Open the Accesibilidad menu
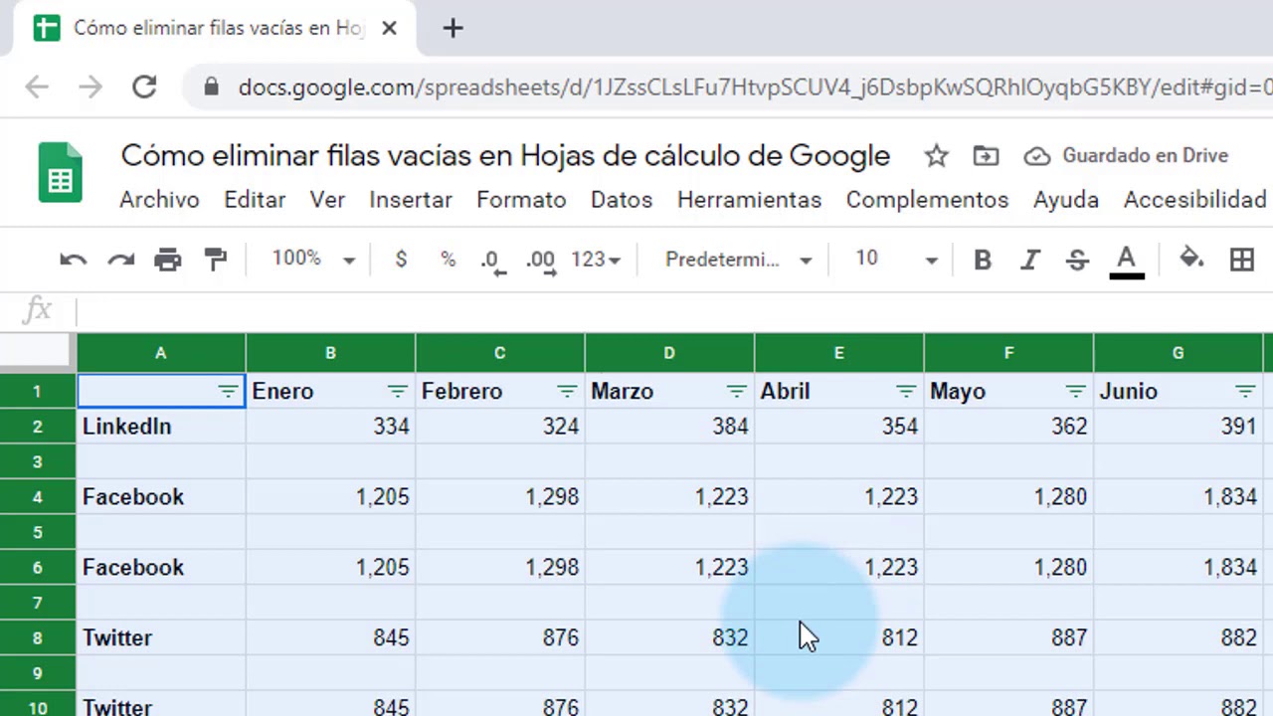This screenshot has height=716, width=1273. coord(1194,200)
